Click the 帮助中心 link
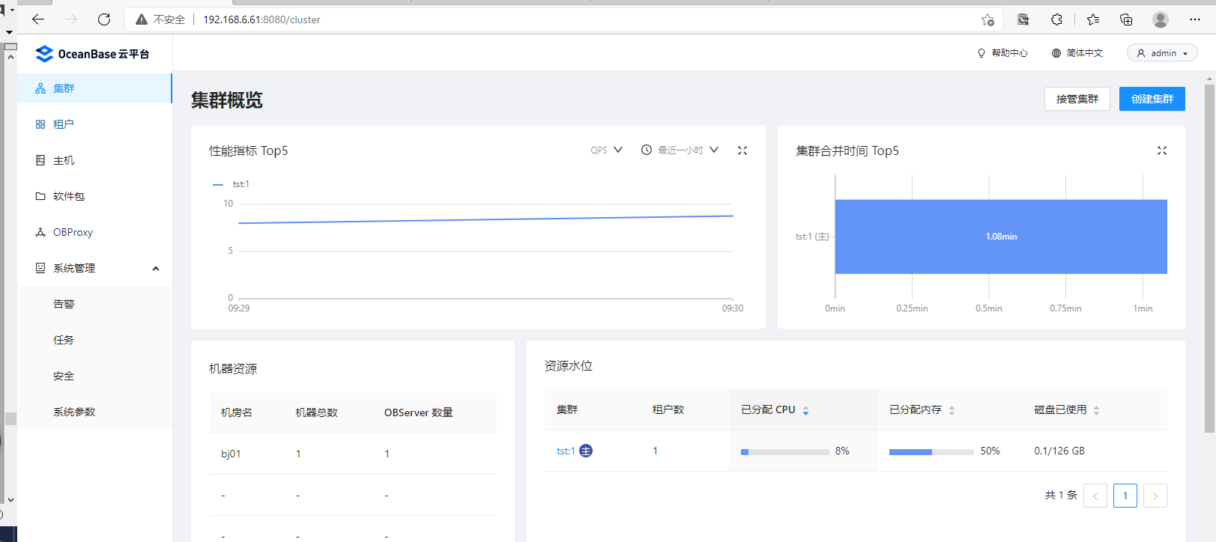The image size is (1216, 542). click(x=1009, y=53)
